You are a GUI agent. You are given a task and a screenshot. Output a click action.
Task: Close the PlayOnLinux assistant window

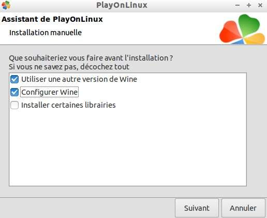click(x=260, y=5)
